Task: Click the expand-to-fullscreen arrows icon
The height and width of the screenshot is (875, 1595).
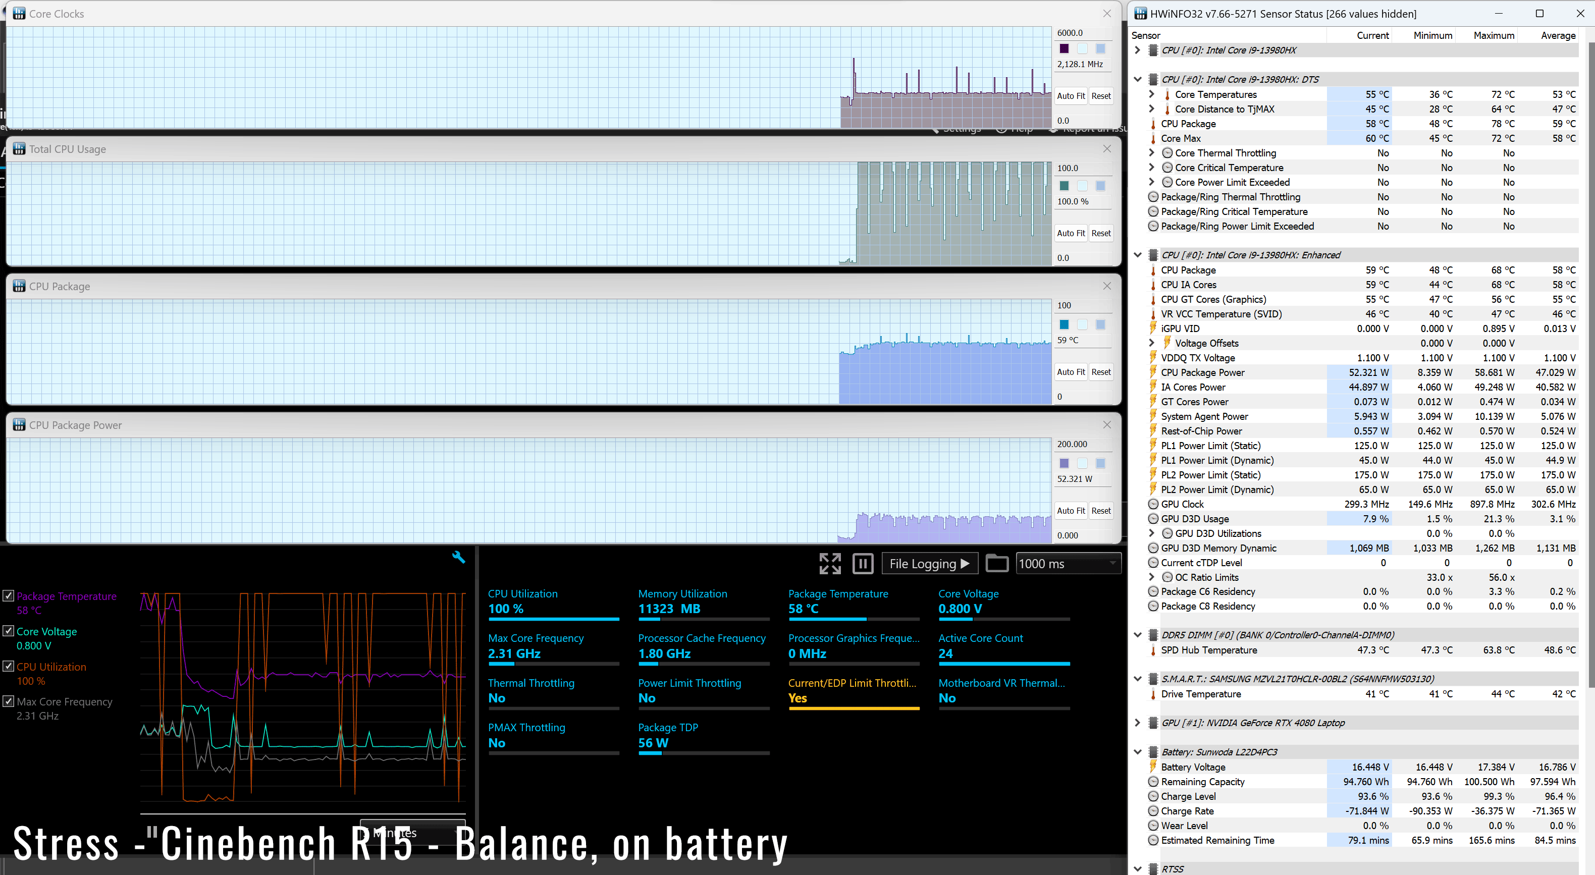Action: (x=830, y=564)
